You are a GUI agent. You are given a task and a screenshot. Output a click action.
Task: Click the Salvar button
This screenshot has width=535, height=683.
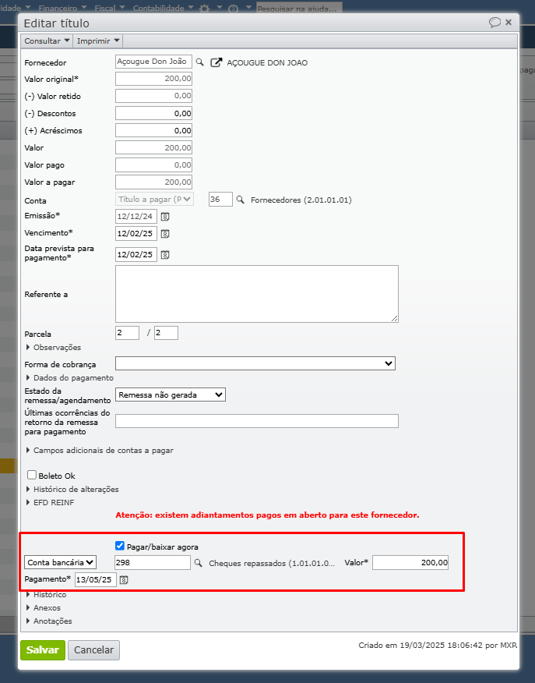[x=43, y=650]
